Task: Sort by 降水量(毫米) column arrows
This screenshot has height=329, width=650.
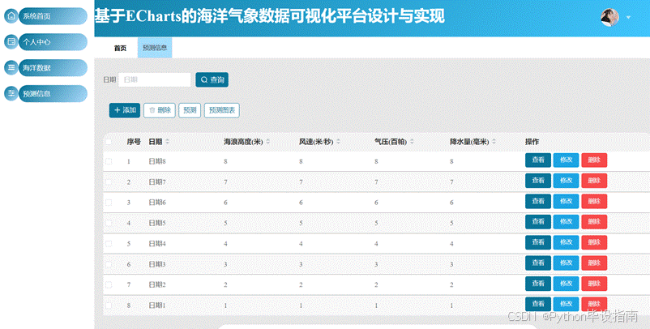Action: point(494,142)
